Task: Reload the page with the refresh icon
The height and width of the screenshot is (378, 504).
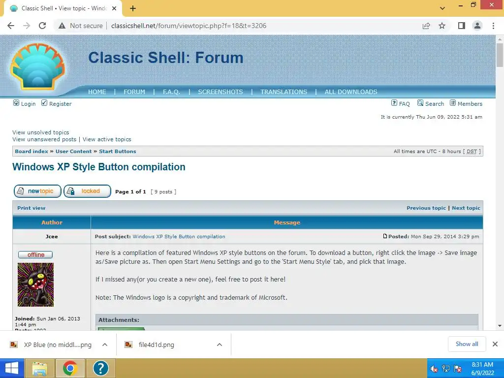Action: (42, 26)
